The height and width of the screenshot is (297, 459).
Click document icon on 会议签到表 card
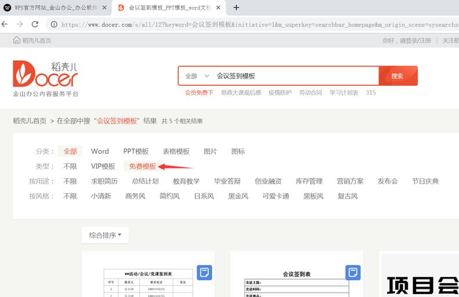[353, 273]
